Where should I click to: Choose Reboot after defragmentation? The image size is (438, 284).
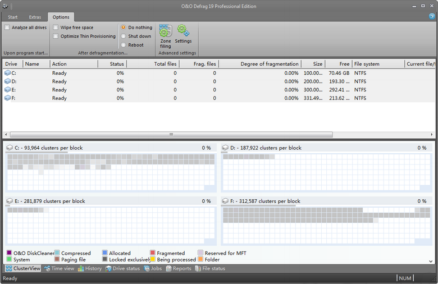pos(124,45)
